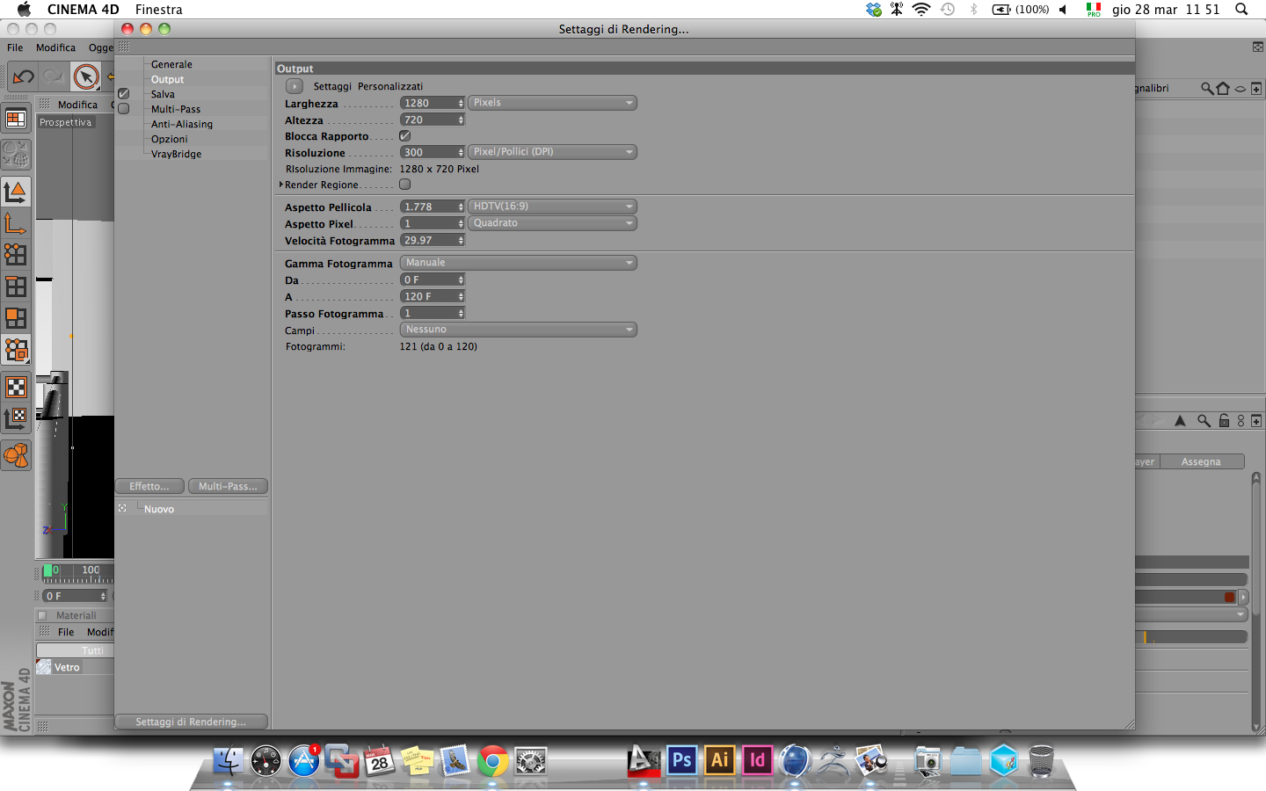Viewport: 1266px width, 791px height.
Task: Click the search magnifier next to Segnalibri
Action: tap(1207, 89)
